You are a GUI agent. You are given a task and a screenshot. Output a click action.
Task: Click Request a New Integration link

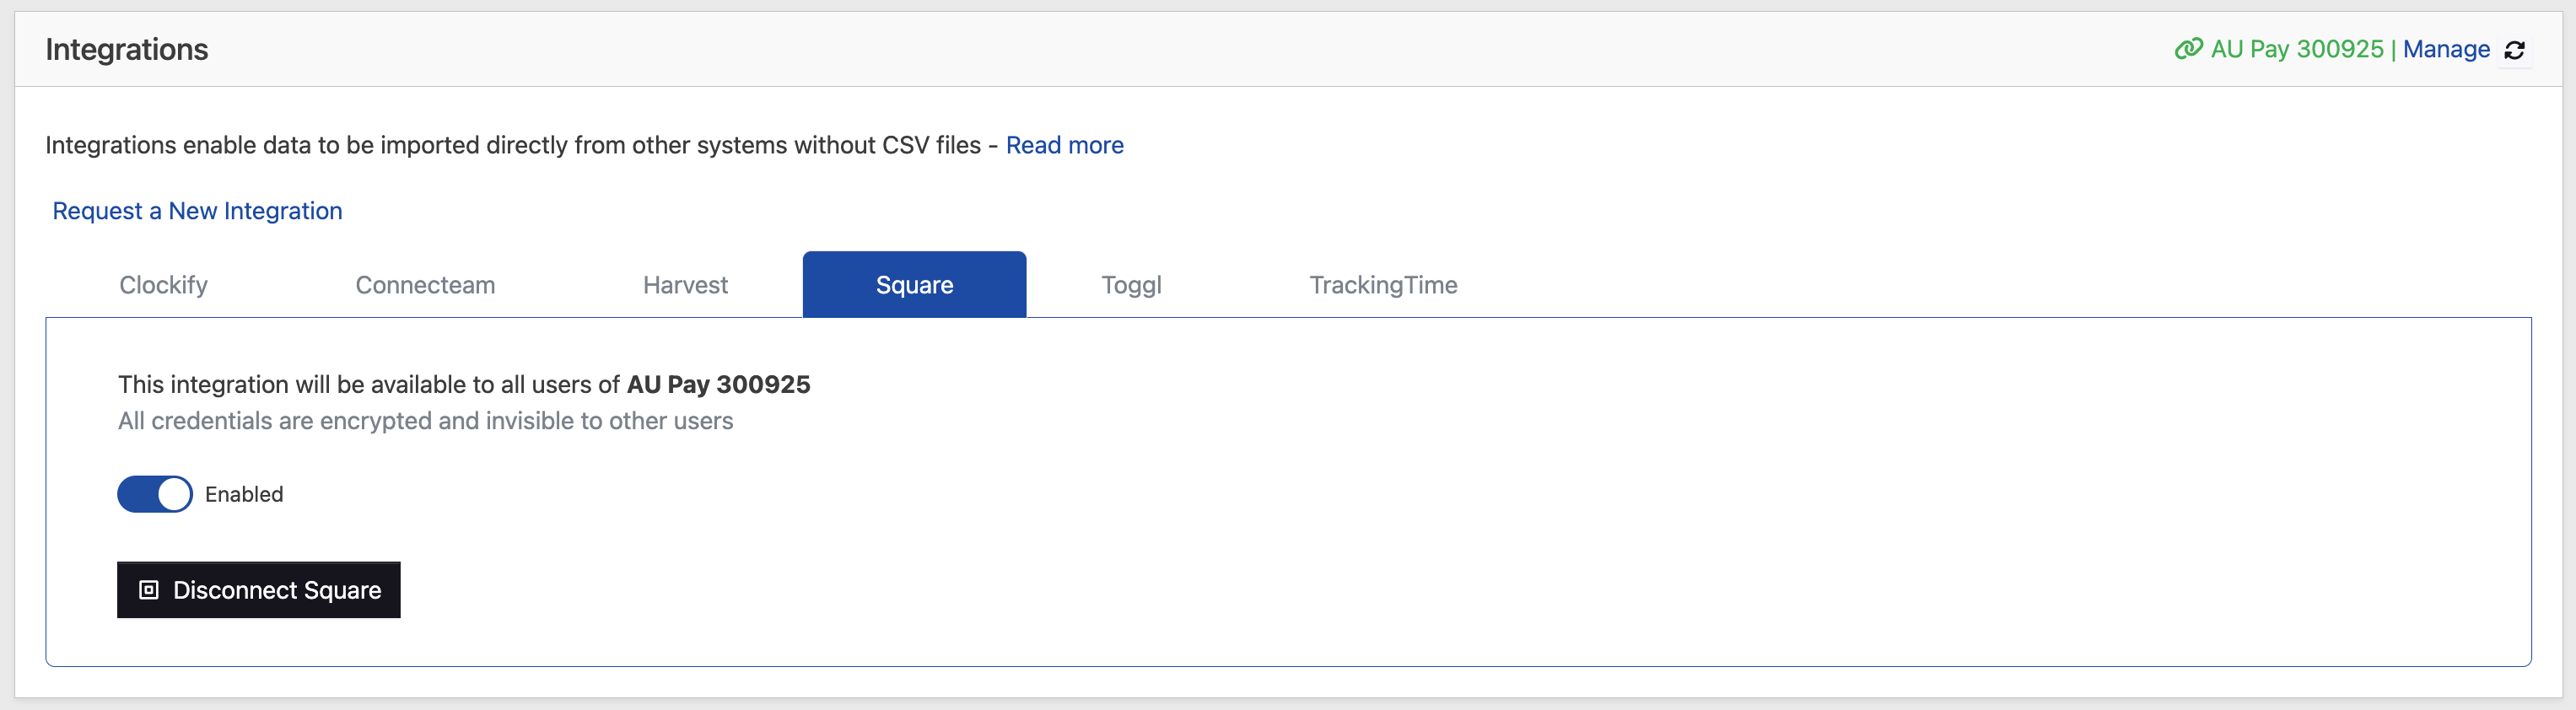(x=197, y=211)
